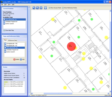
Task: Open the Help menu
Action: point(13,5)
